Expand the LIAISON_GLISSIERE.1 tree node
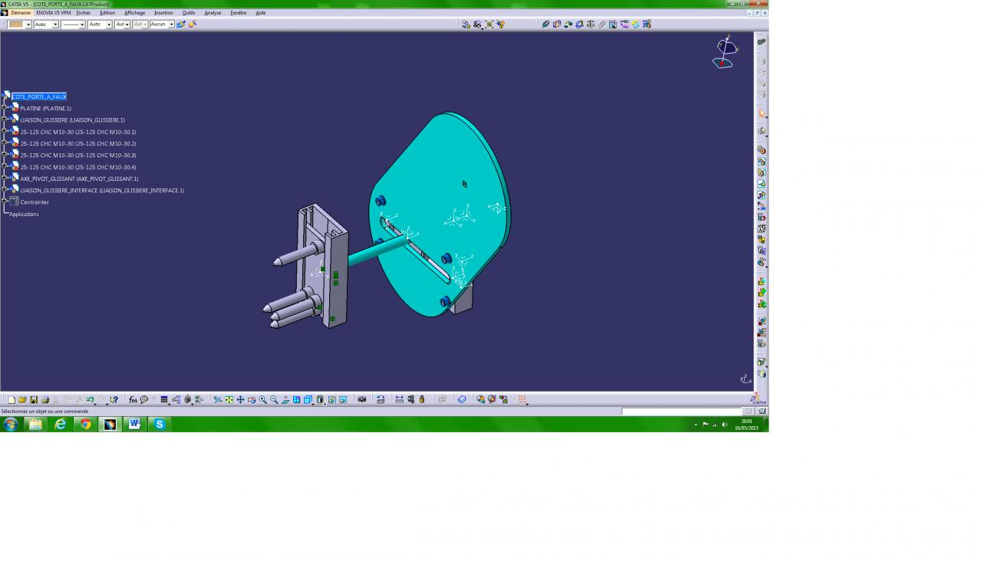Viewport: 982px width, 561px height. [5, 120]
